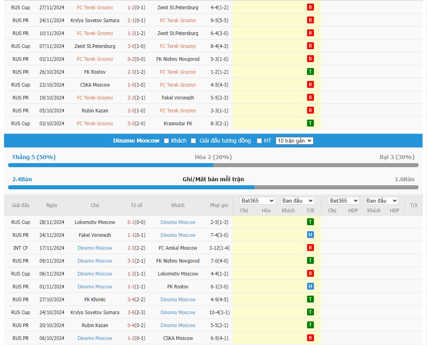Click the H badge for Fakel Voronezh 1-1 Dinamo
The height and width of the screenshot is (346, 427).
(310, 235)
